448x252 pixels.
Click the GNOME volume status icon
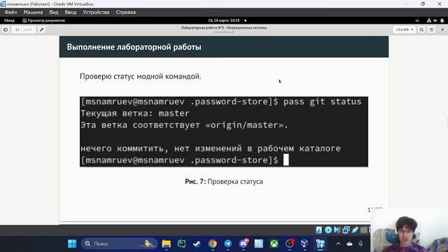[435, 20]
